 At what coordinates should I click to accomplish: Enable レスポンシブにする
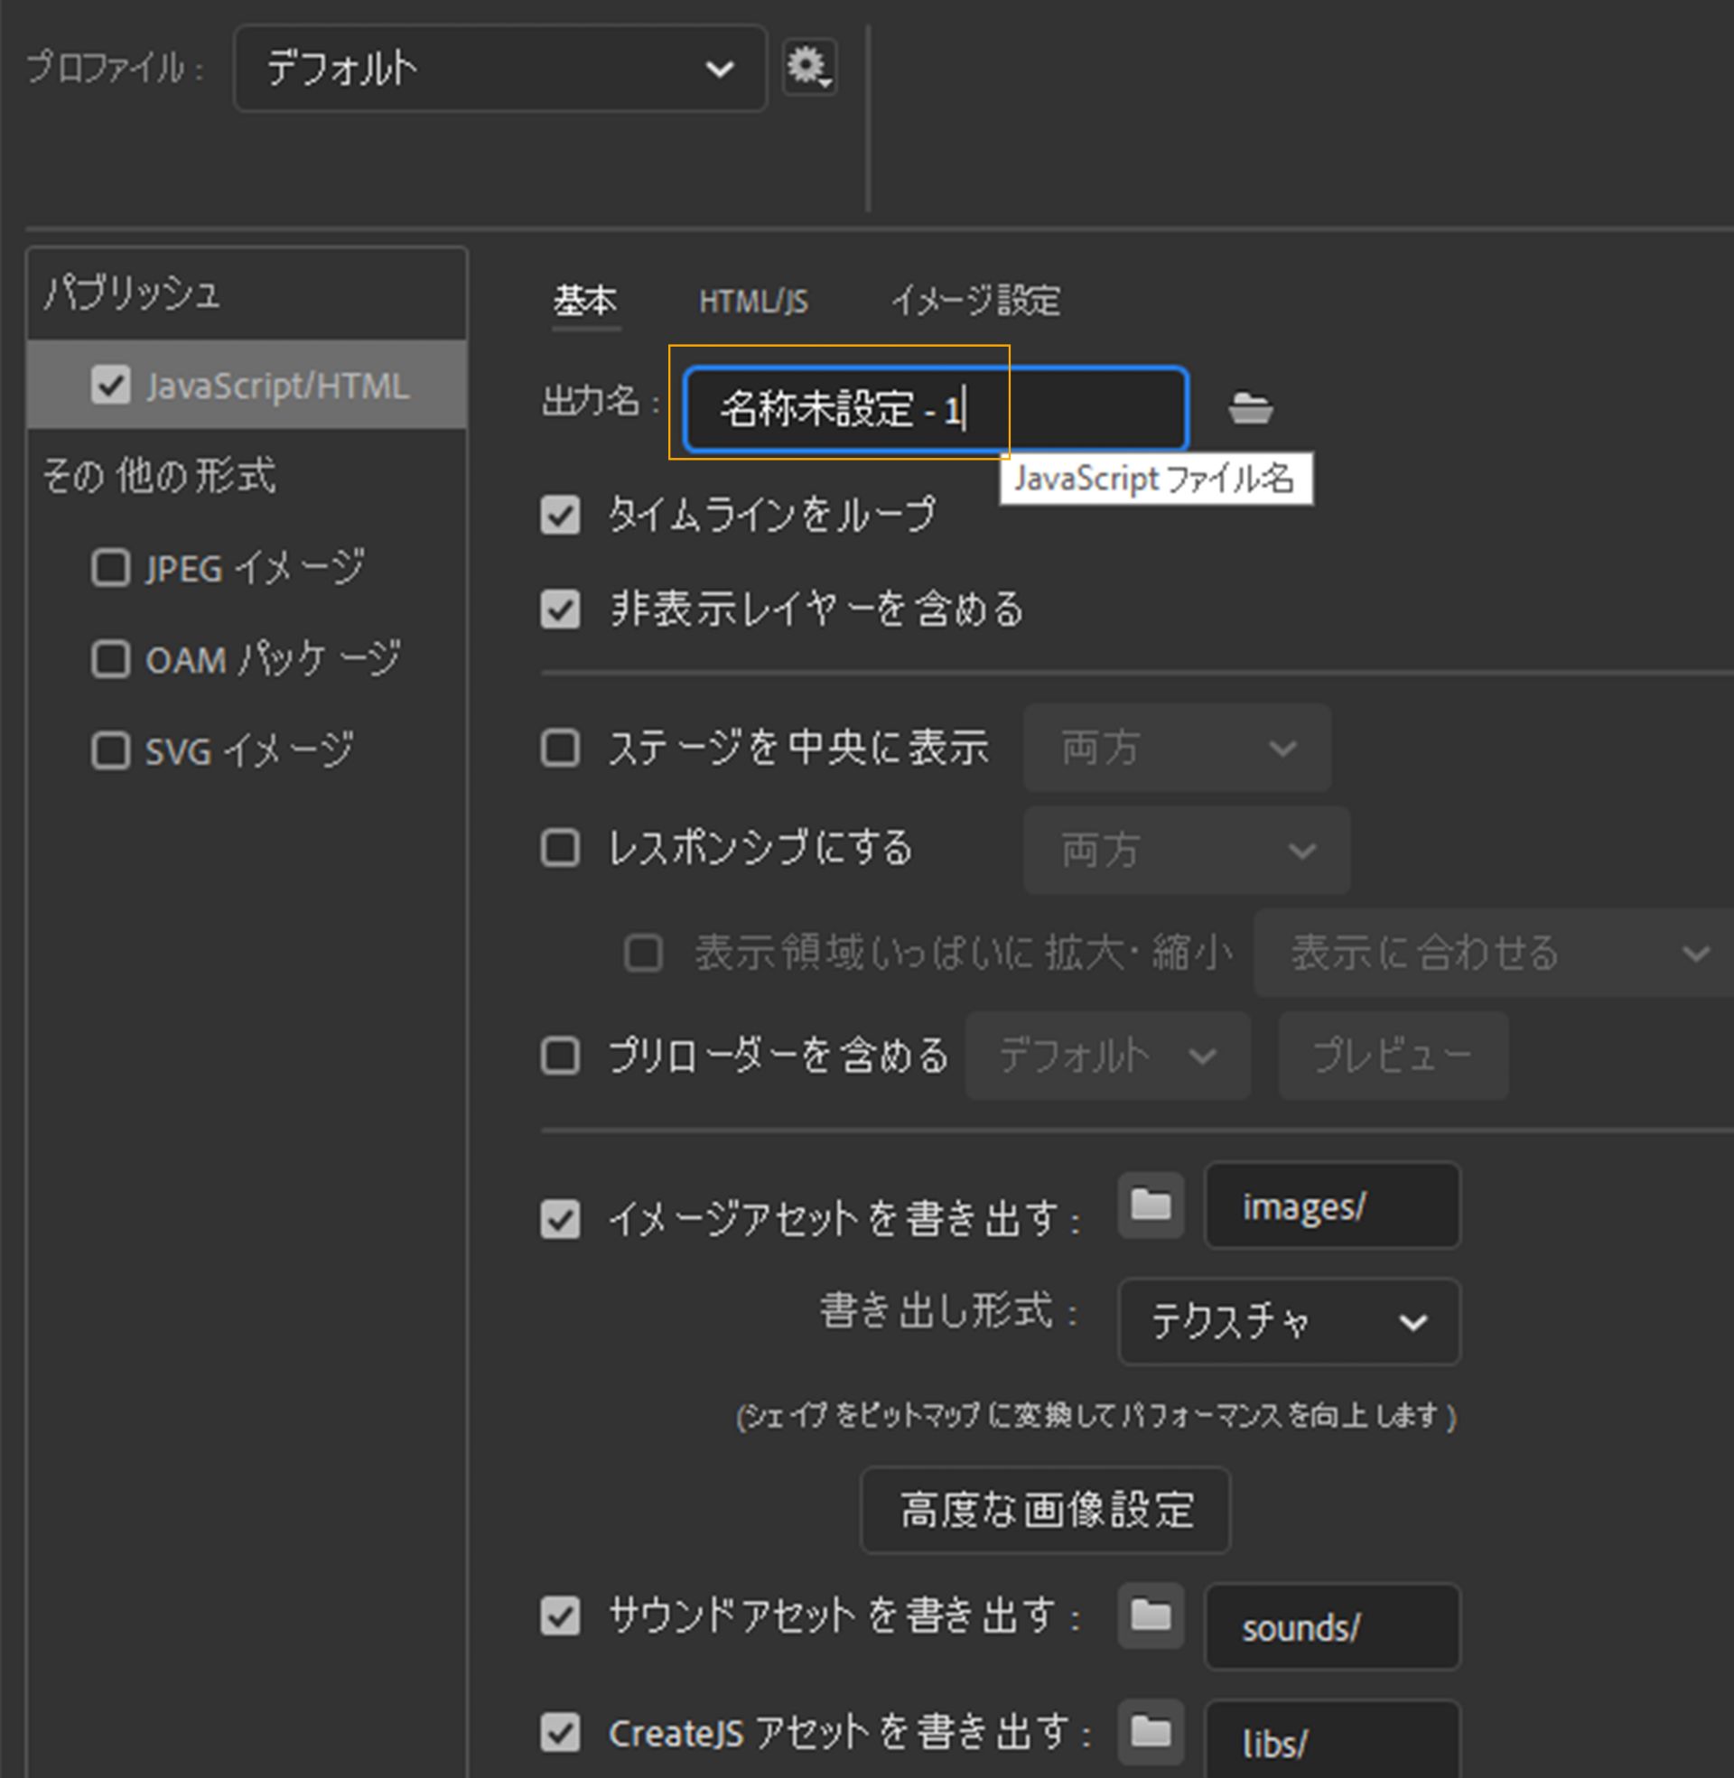pos(561,849)
